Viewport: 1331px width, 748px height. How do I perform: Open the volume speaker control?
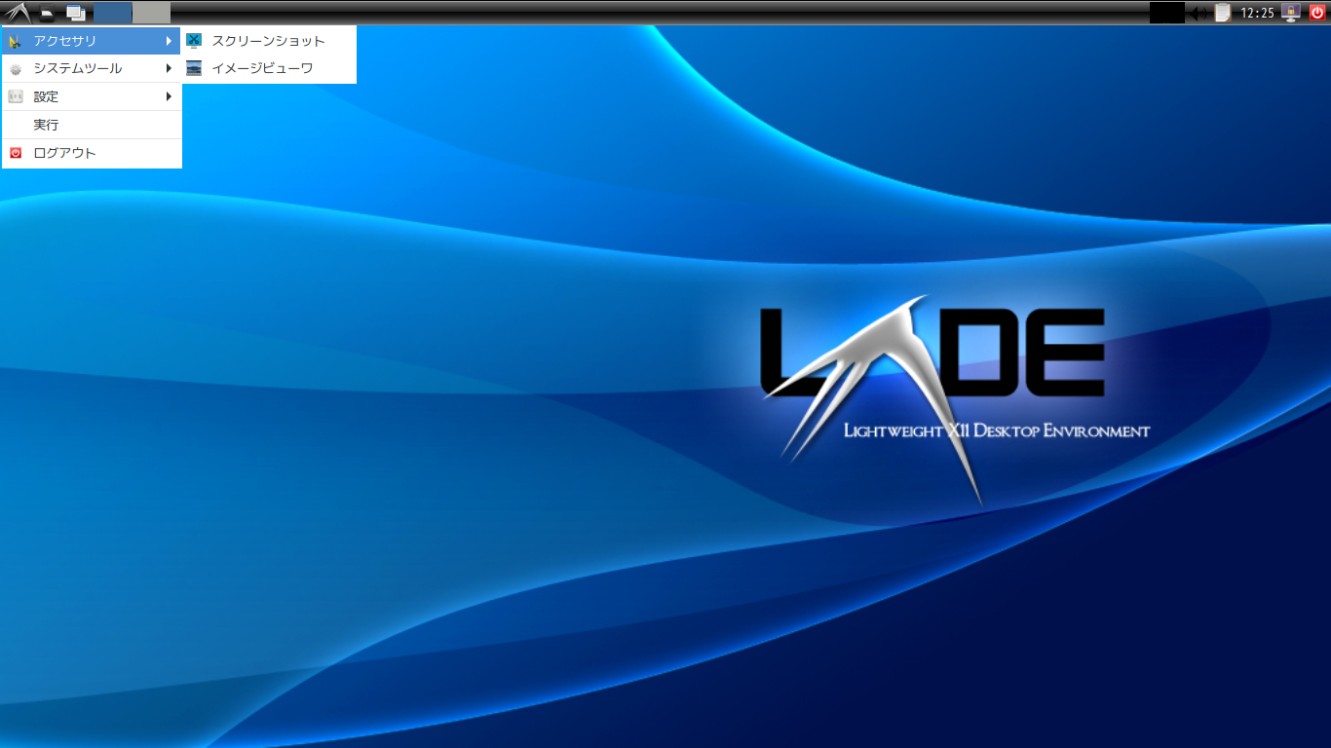pyautogui.click(x=1199, y=13)
